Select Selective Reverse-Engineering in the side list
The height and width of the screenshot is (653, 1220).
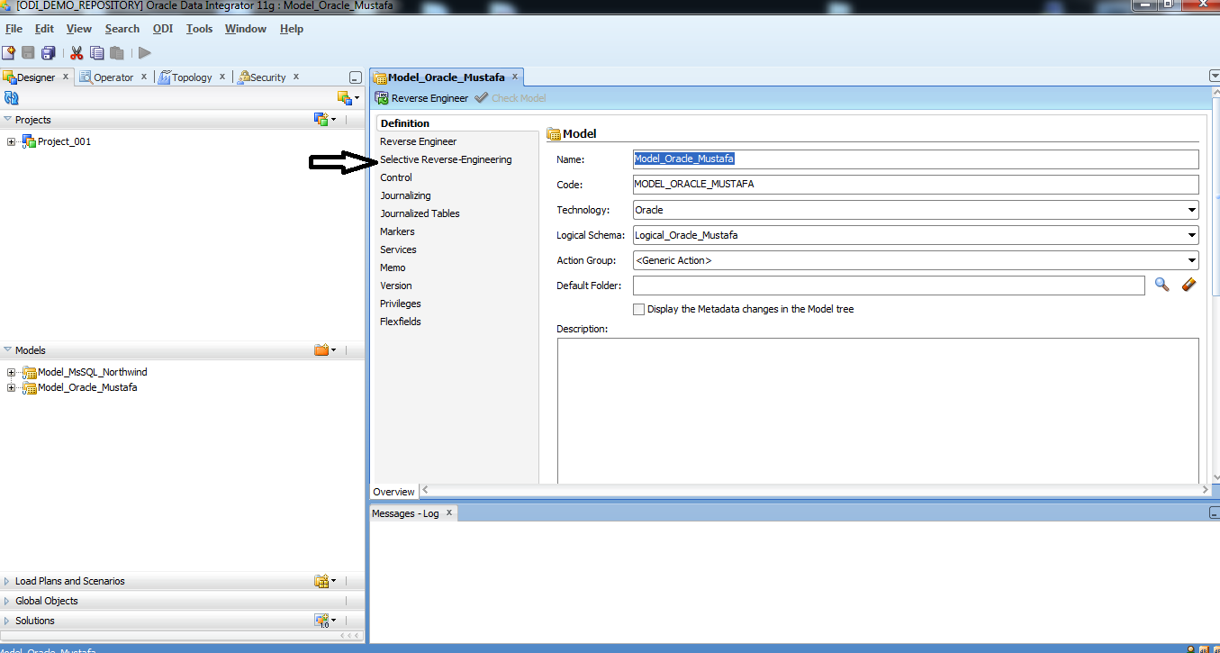446,159
